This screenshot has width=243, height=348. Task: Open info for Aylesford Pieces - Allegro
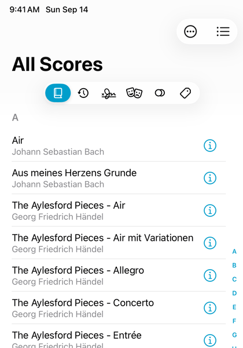[210, 275]
